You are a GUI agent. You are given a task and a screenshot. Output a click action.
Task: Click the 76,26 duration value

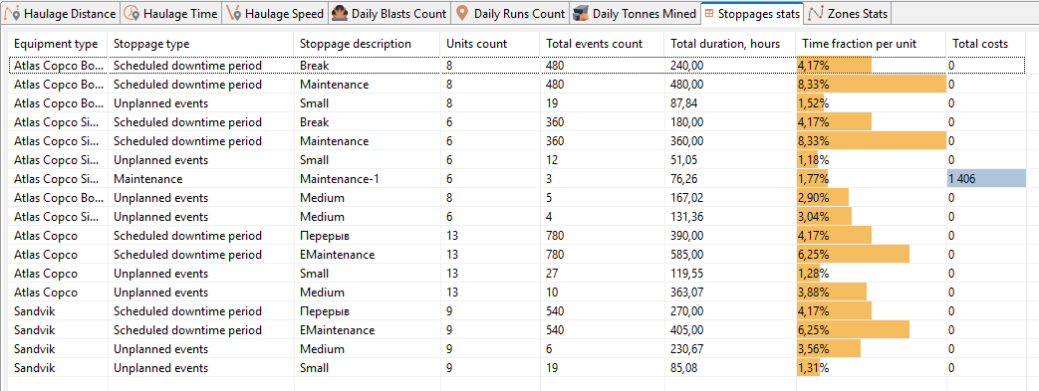[685, 179]
